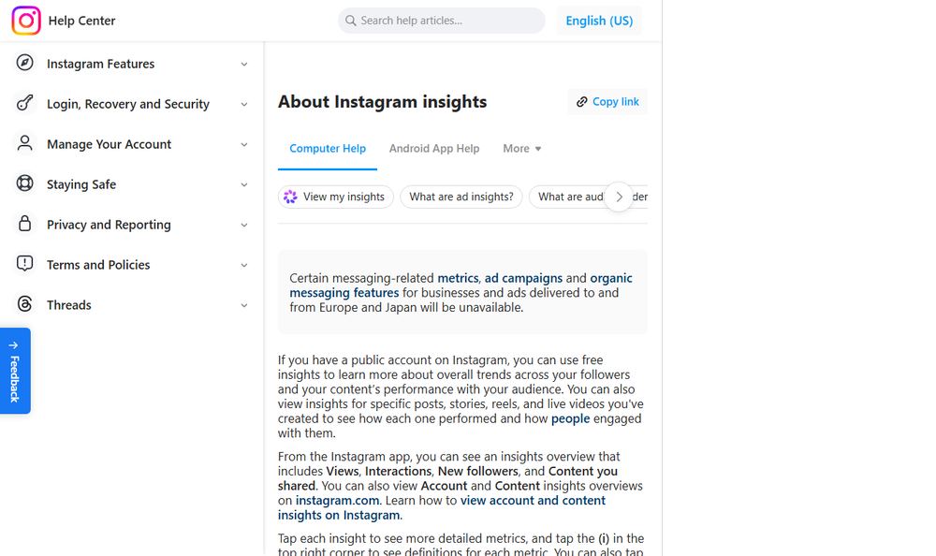Click the alert icon beside Terms and Policies
The width and height of the screenshot is (936, 556).
click(x=24, y=263)
